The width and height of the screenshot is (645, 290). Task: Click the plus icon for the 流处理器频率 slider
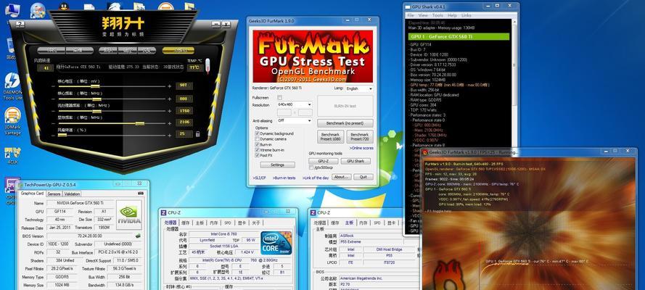[x=169, y=111]
